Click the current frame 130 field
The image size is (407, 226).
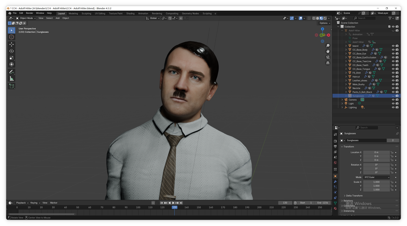click(x=285, y=203)
